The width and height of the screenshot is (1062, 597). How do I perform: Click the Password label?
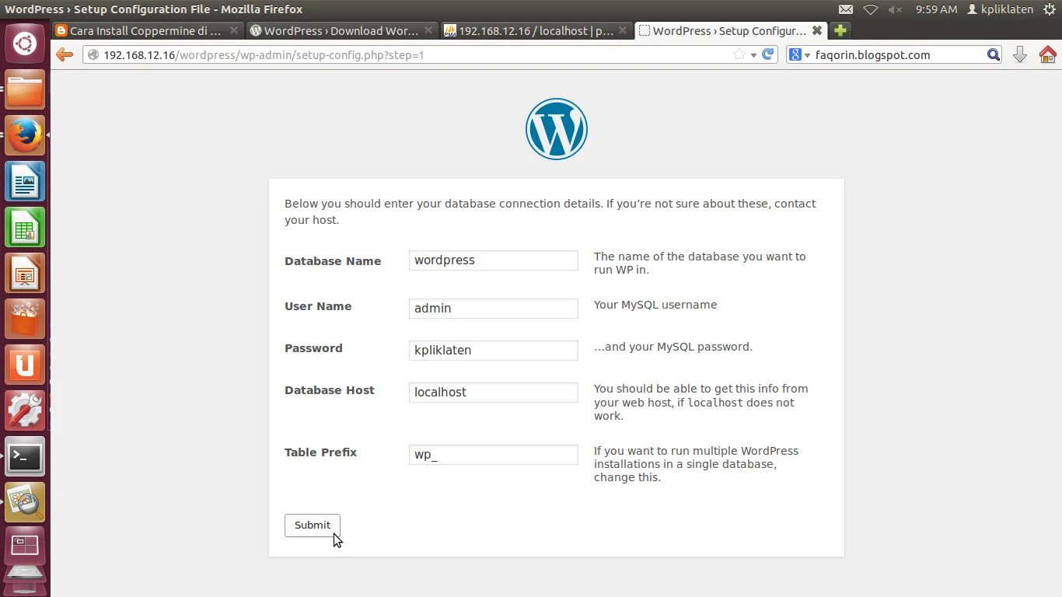313,348
